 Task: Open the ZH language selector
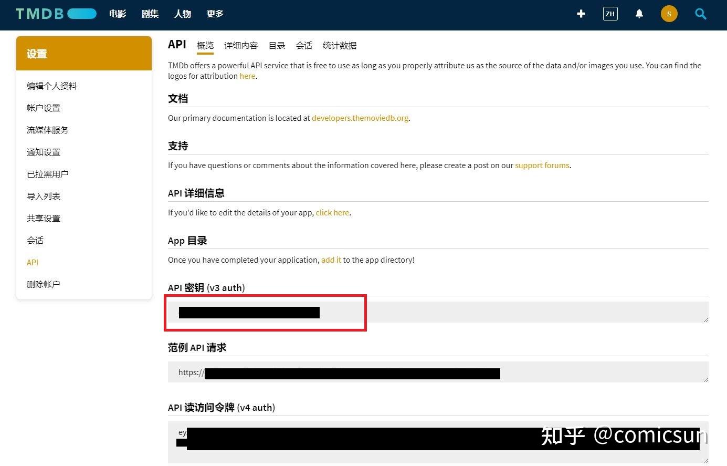pos(610,14)
